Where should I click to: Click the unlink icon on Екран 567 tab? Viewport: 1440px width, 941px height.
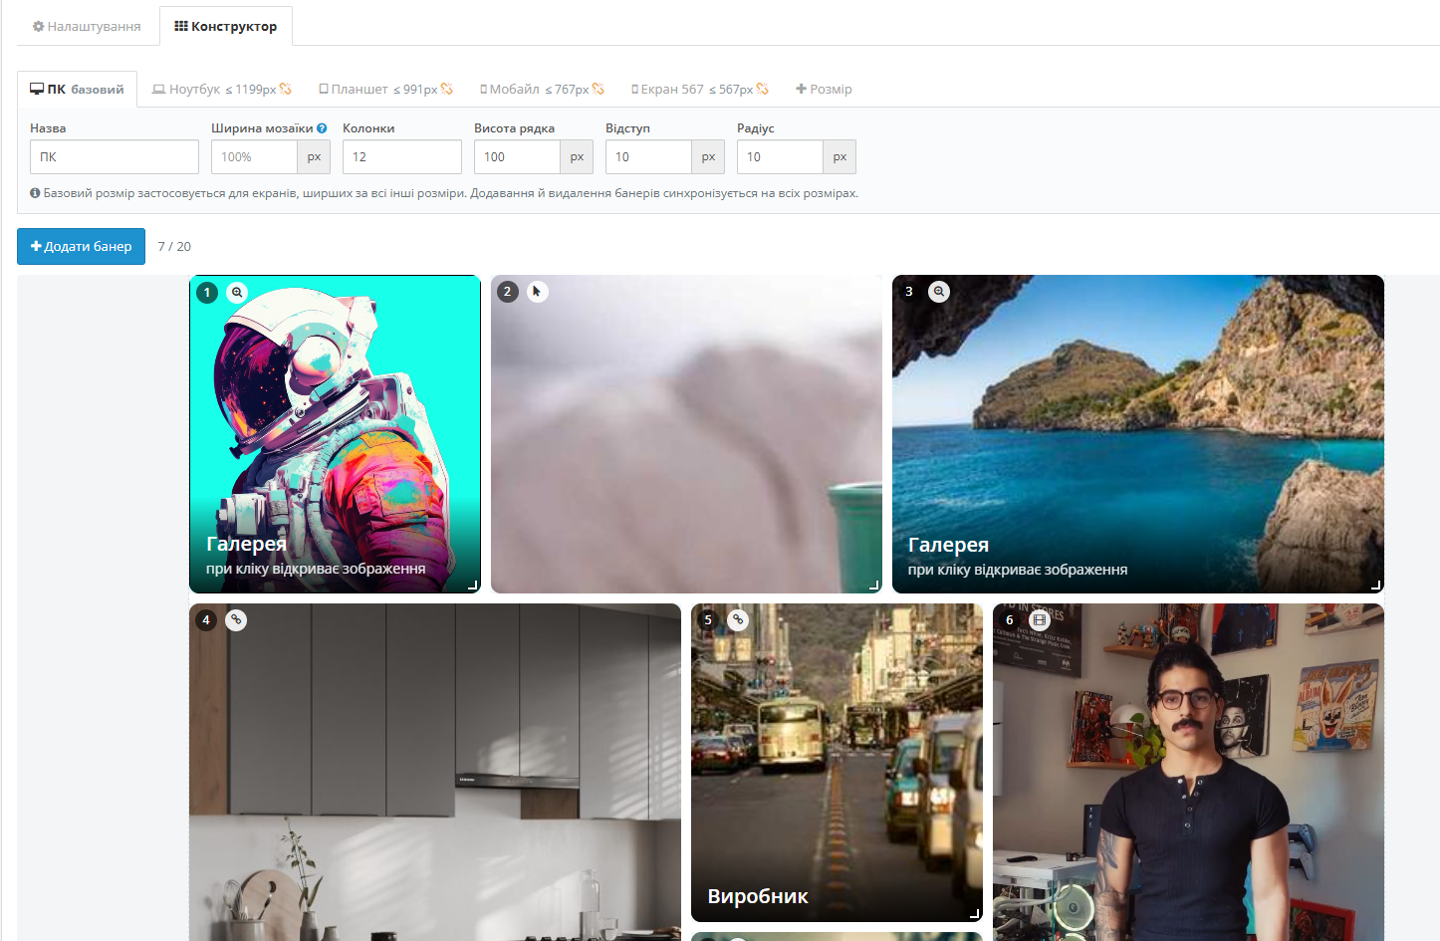[762, 89]
